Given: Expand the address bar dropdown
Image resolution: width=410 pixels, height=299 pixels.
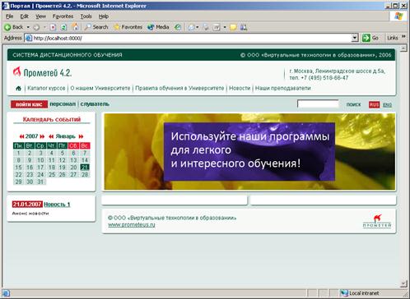Looking at the screenshot, I should click(x=355, y=38).
